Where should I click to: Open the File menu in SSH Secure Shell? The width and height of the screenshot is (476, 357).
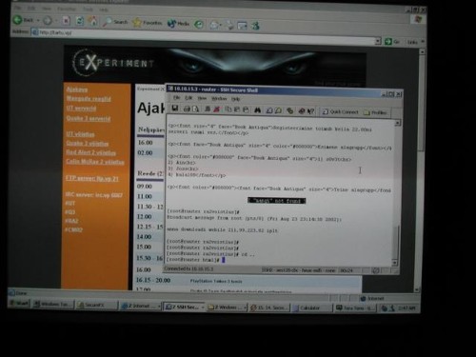click(176, 97)
